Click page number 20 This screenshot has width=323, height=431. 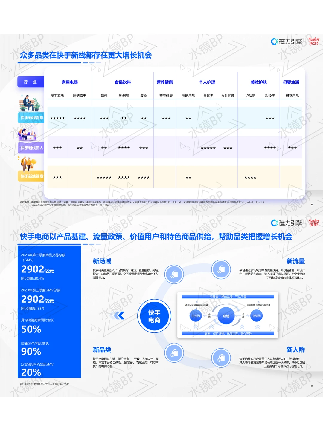pos(312,386)
